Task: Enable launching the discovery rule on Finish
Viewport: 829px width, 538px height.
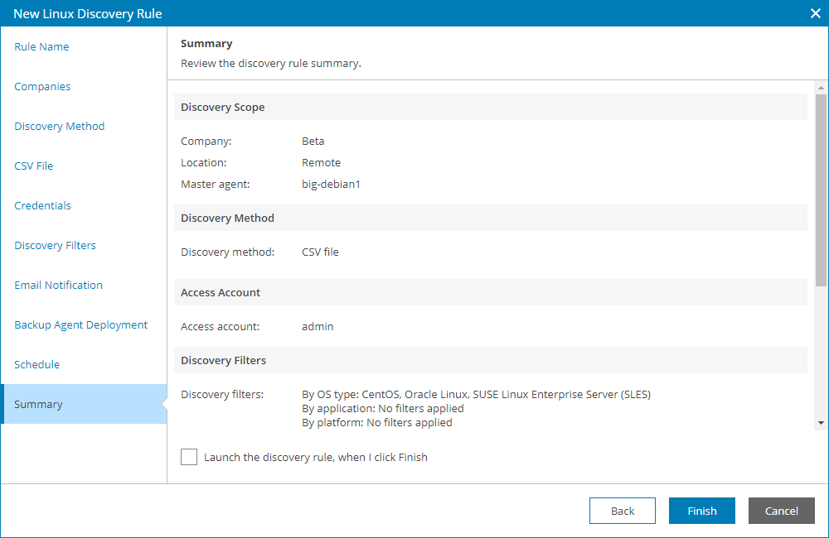Action: (189, 457)
